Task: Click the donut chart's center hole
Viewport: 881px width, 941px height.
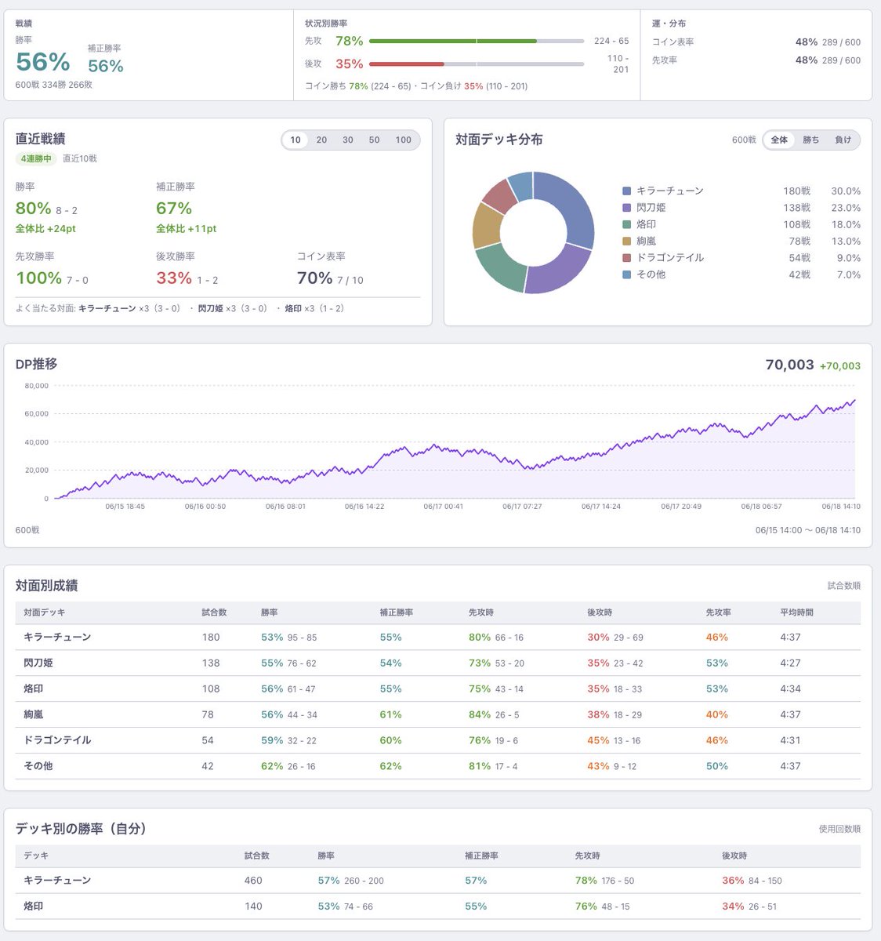Action: [533, 233]
